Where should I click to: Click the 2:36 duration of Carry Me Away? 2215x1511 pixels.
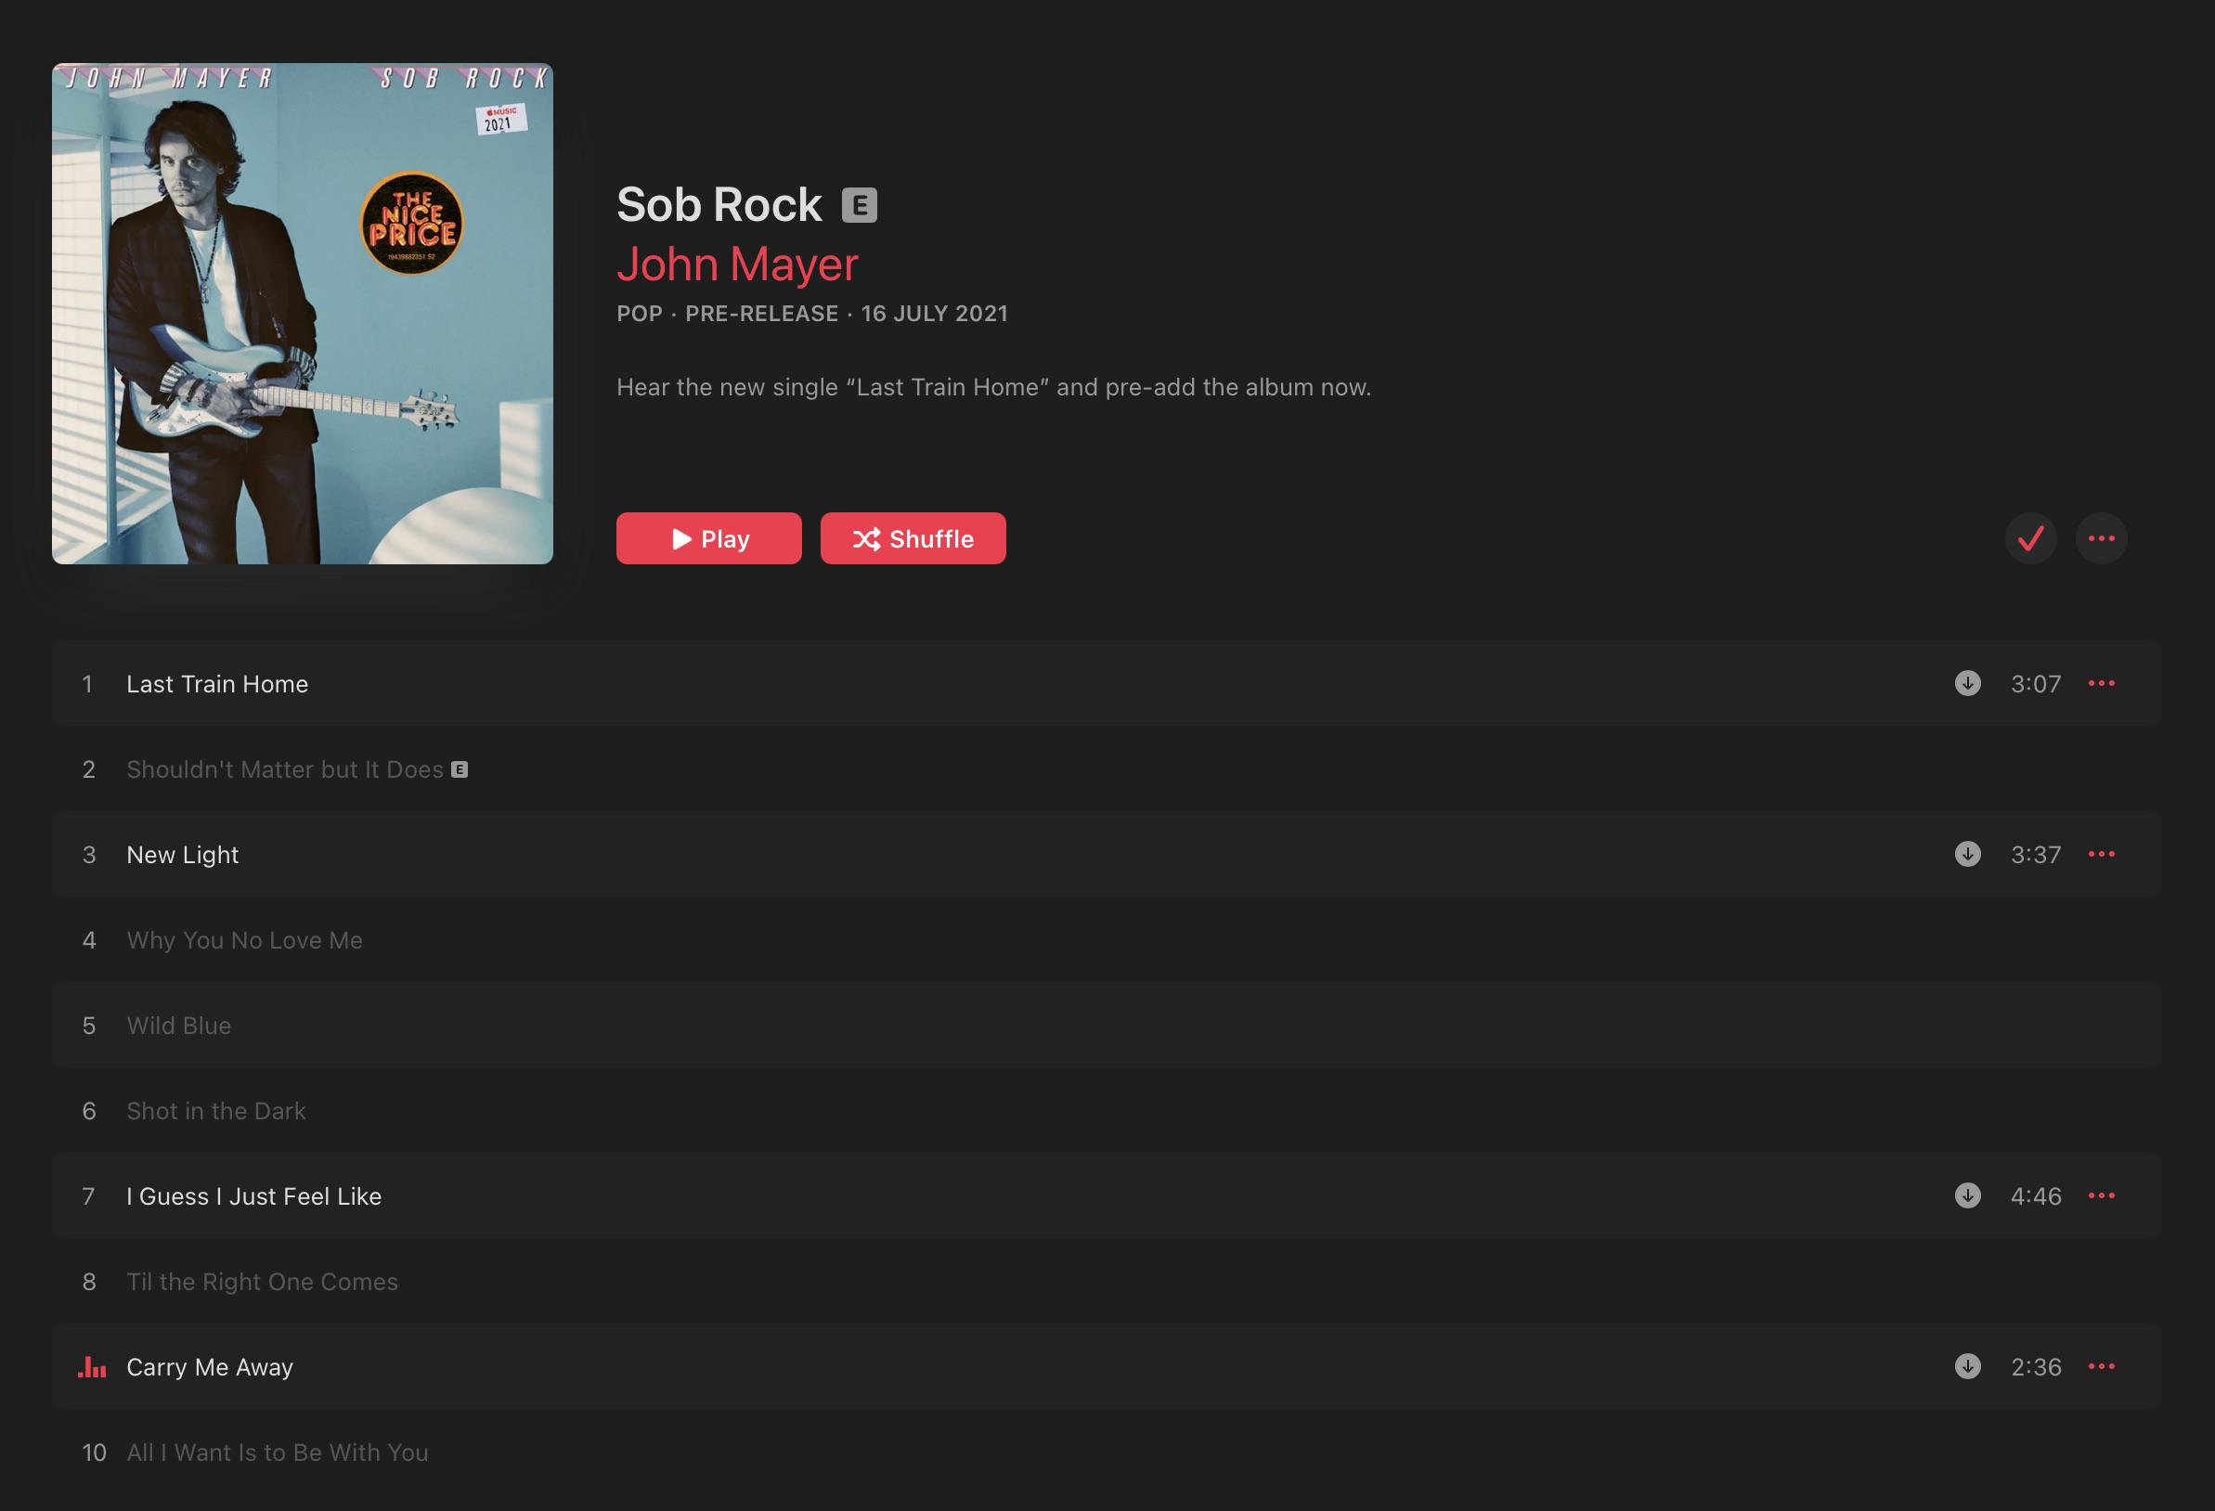tap(2036, 1366)
